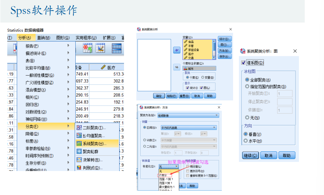Image resolution: width=324 pixels, height=195 pixels.
Task: Enable the 绝对值 checkbox
Action: [x=187, y=166]
